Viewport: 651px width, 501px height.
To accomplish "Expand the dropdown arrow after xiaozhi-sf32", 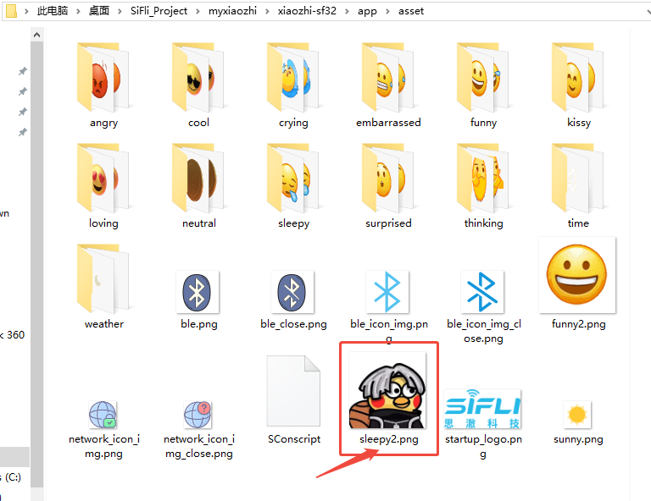I will [x=347, y=11].
